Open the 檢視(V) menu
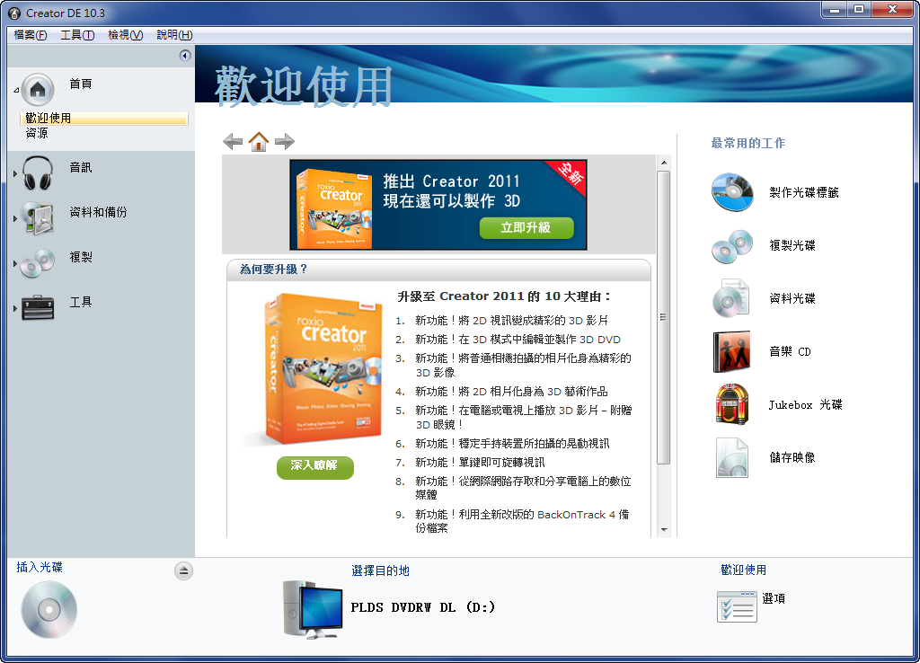Image resolution: width=920 pixels, height=663 pixels. point(125,35)
